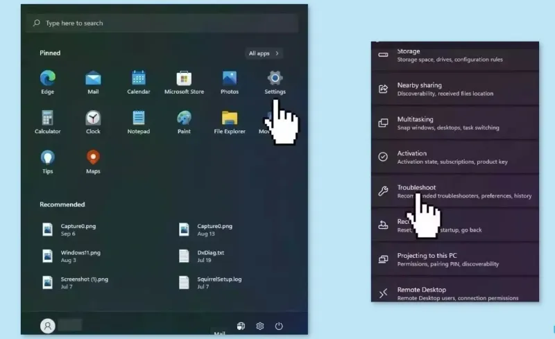Open Microsoft Store
This screenshot has width=555, height=339.
coord(184,78)
